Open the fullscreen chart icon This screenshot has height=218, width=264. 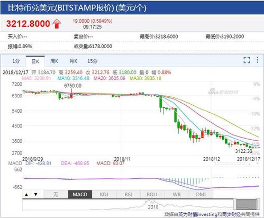coord(247,60)
